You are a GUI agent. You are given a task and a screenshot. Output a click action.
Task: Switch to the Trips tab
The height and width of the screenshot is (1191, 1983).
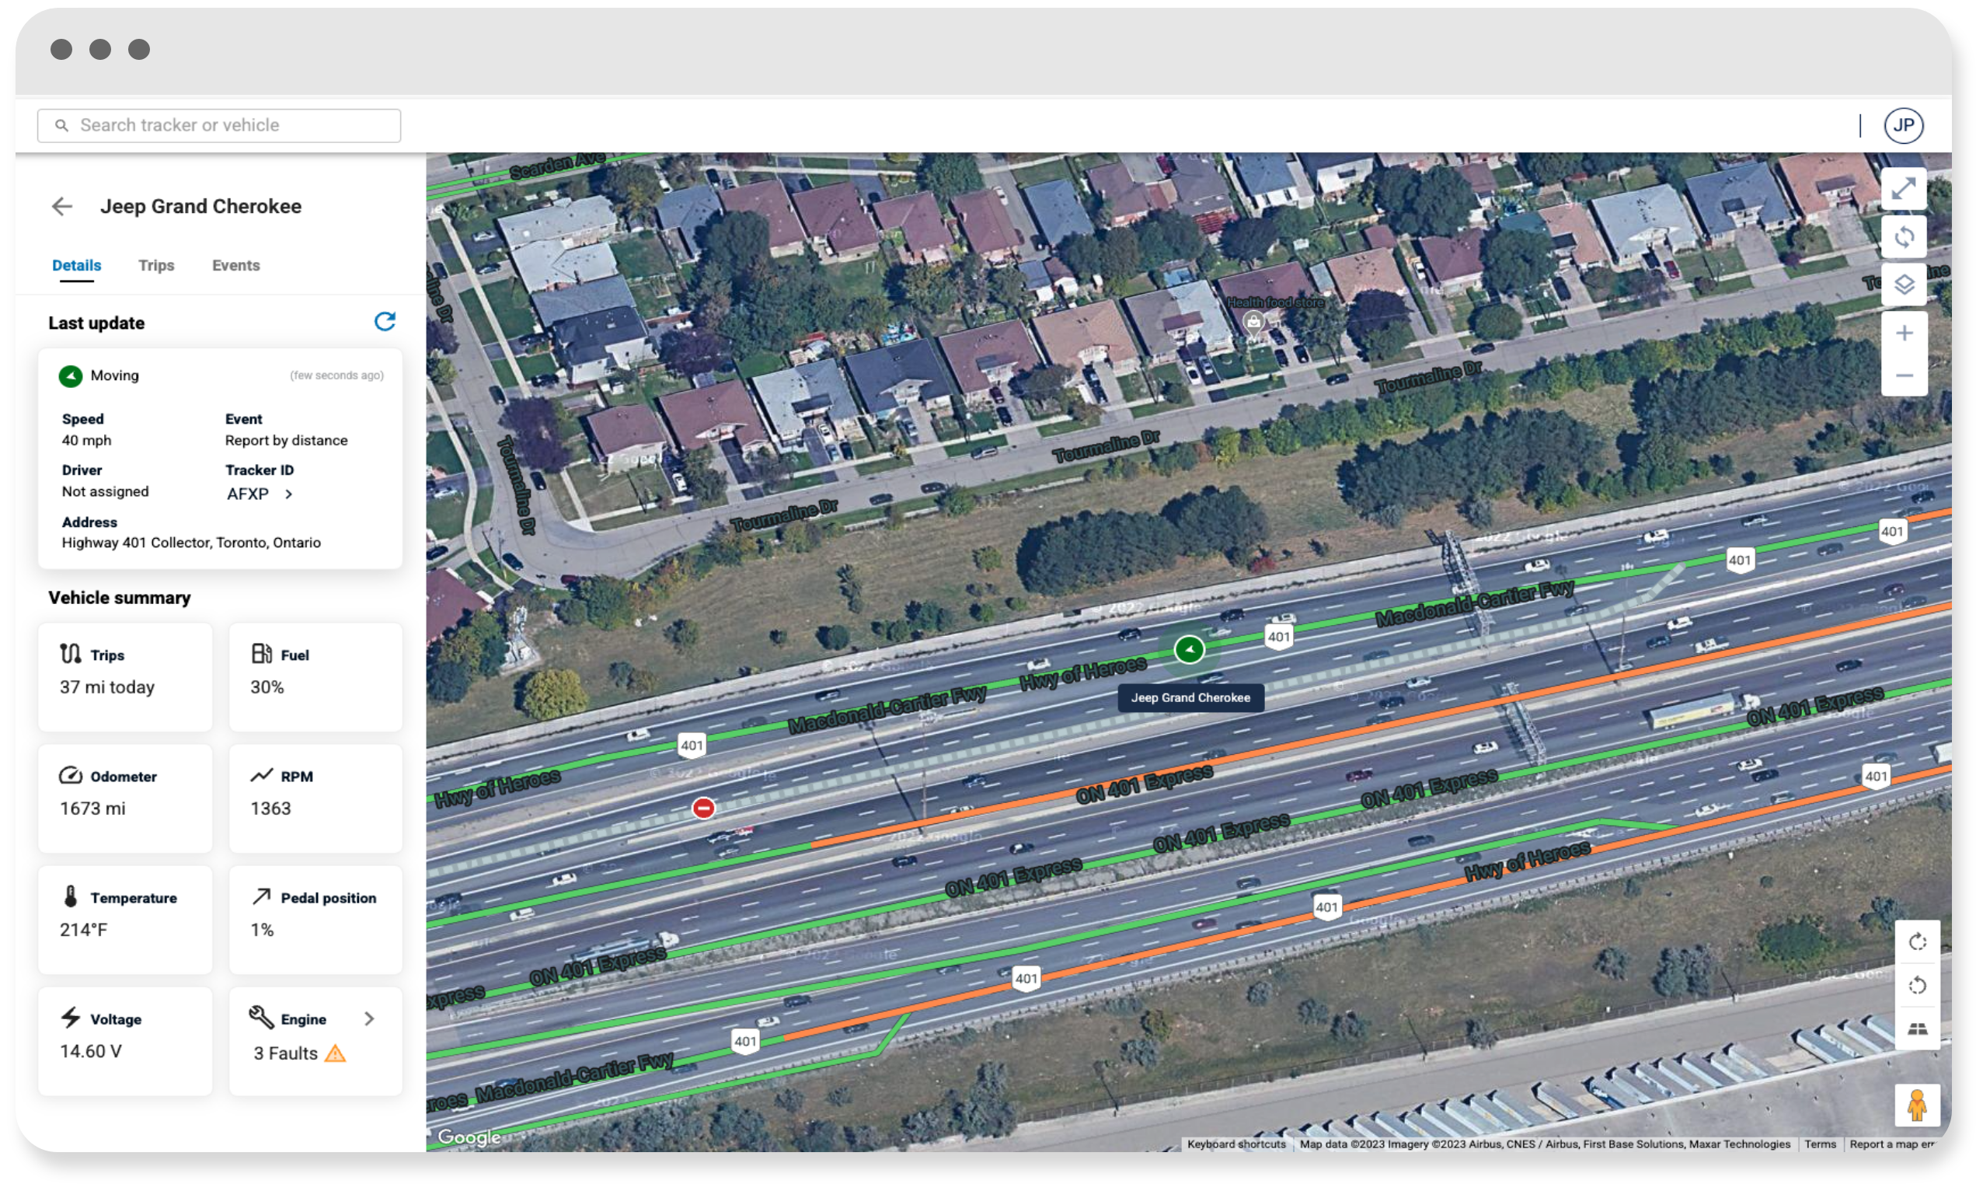156,266
